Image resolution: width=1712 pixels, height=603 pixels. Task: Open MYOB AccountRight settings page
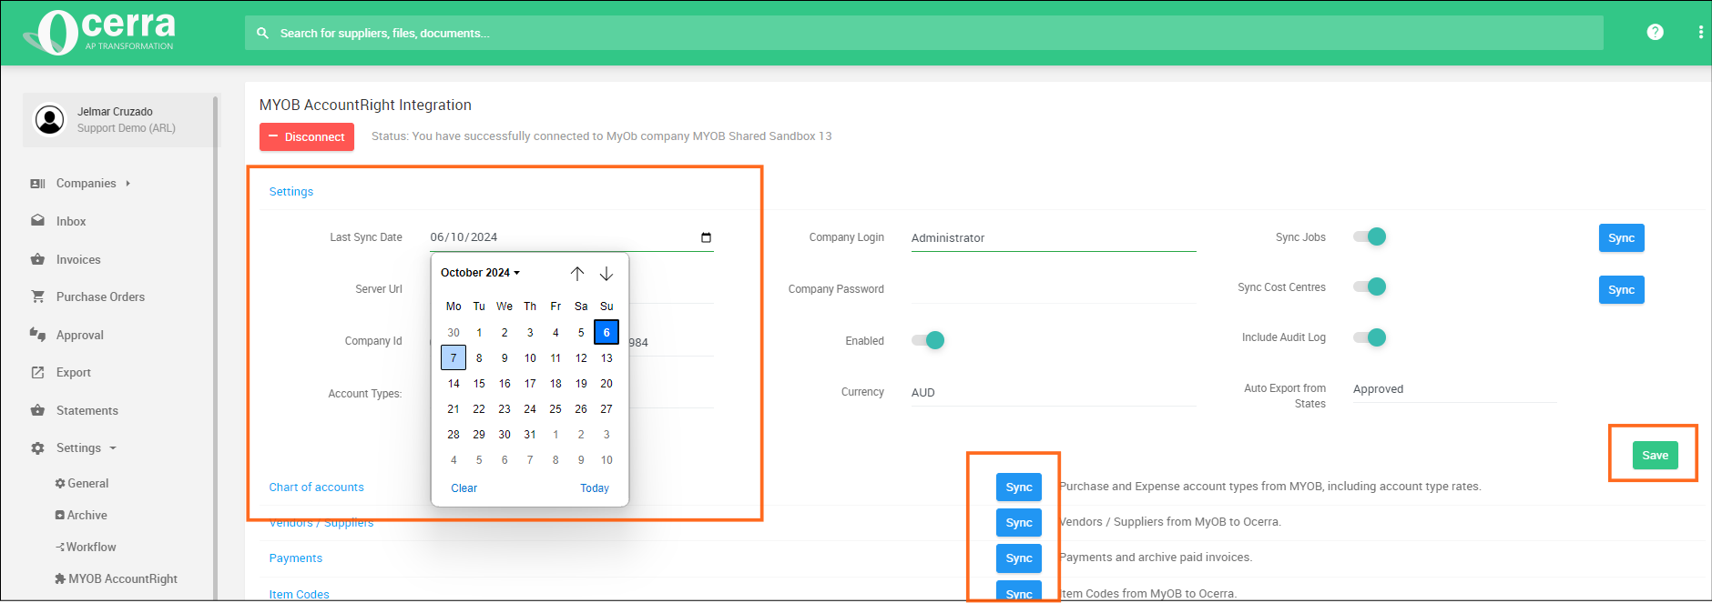[x=117, y=579]
